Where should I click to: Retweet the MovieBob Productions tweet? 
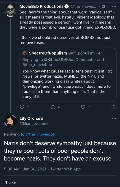[x=53, y=107]
